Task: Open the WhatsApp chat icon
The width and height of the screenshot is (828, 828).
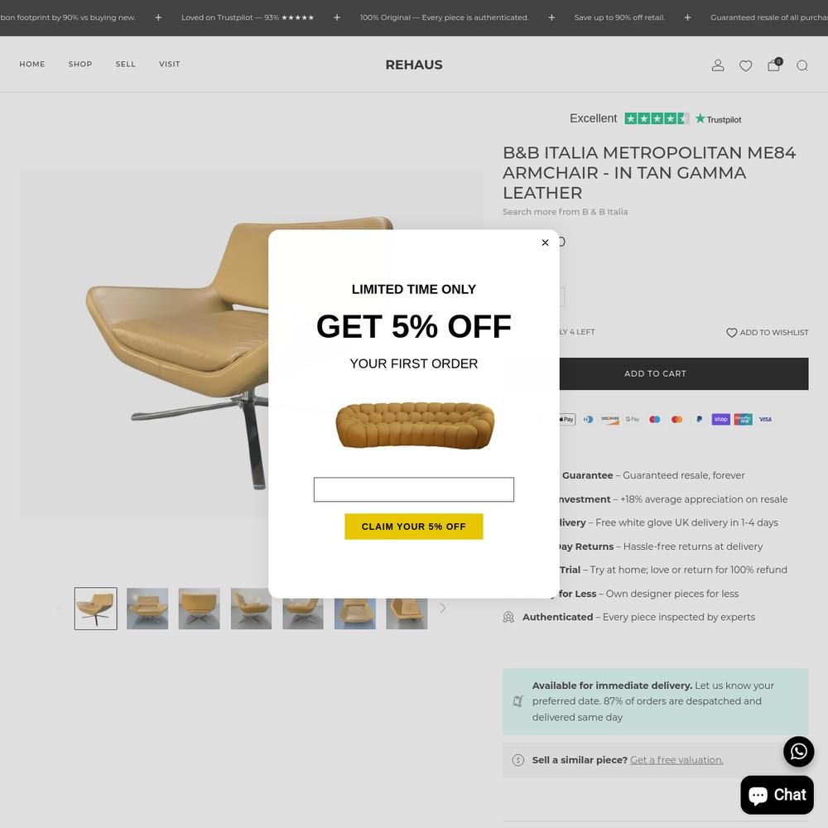Action: click(x=798, y=752)
